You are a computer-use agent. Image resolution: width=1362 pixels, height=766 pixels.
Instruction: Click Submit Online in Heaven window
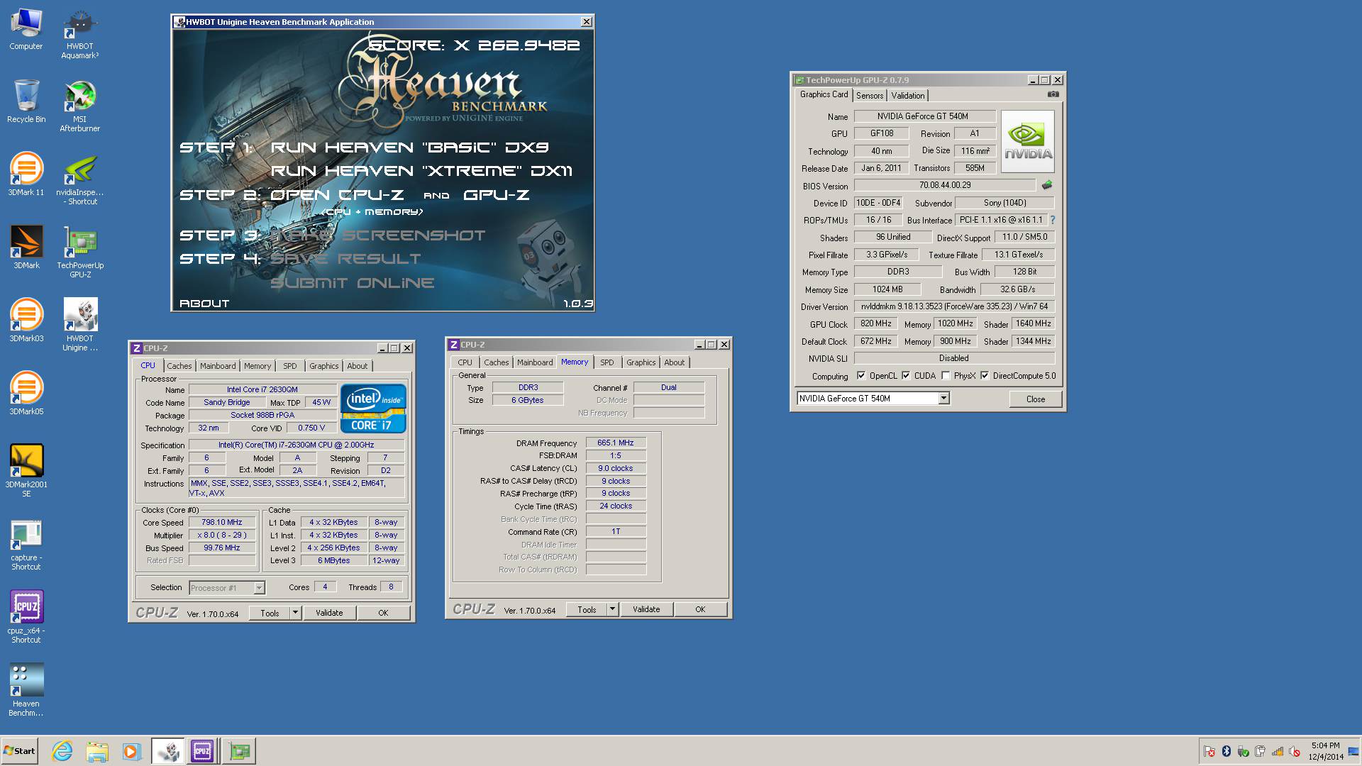[x=352, y=283]
